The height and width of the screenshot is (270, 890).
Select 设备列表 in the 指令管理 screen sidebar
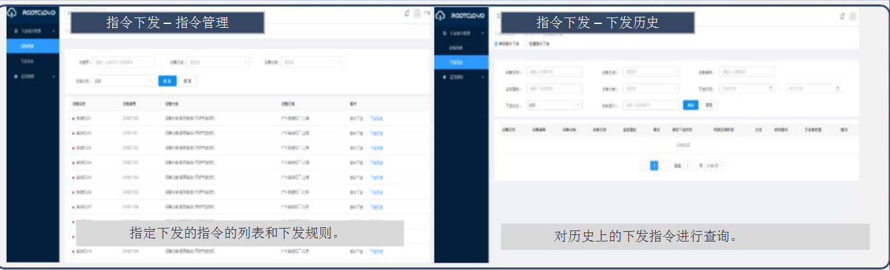(x=33, y=46)
